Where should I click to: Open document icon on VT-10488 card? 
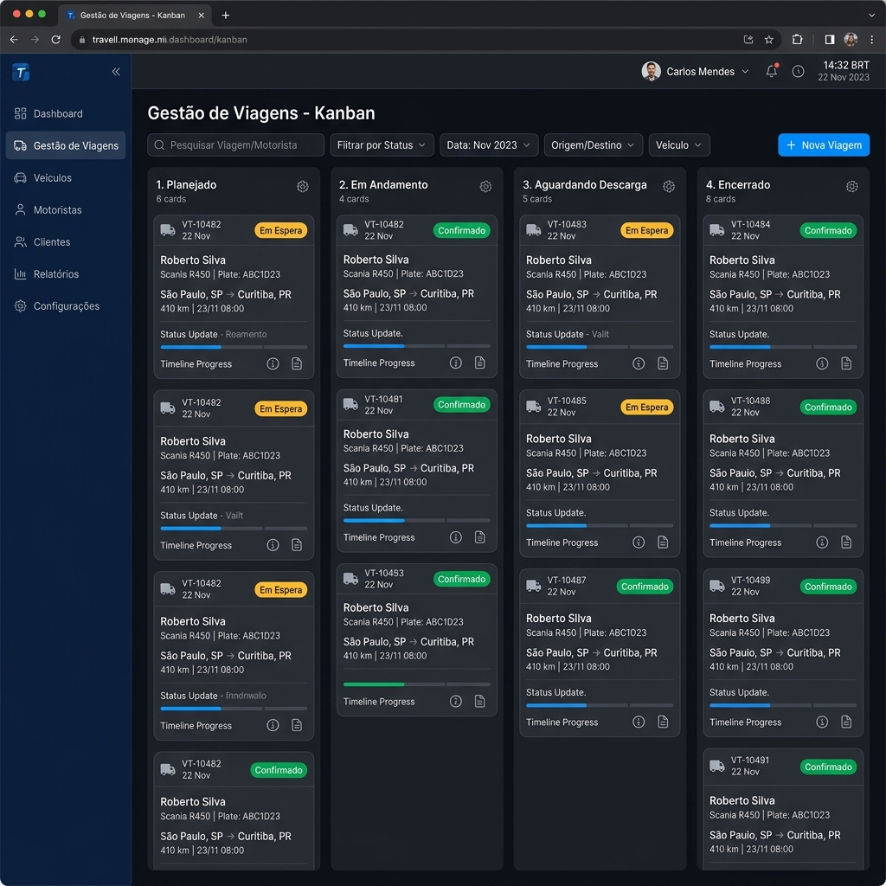(x=846, y=542)
